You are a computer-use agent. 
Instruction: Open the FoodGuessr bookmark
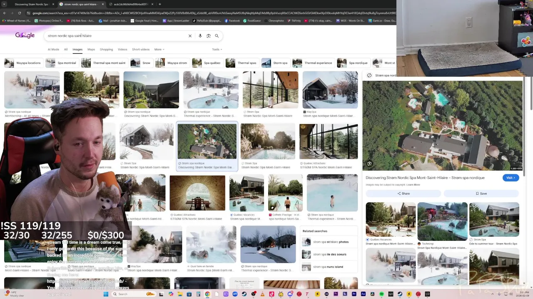[252, 20]
